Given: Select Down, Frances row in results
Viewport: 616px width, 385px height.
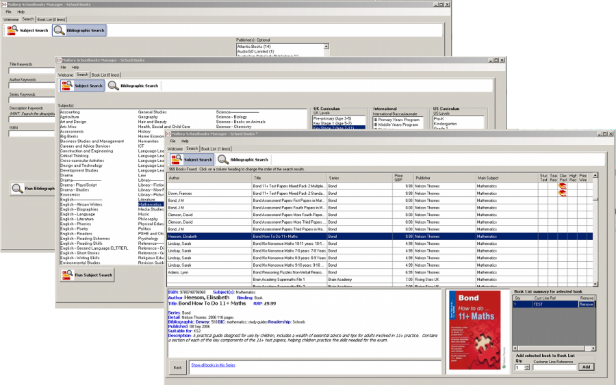Looking at the screenshot, I should 379,193.
